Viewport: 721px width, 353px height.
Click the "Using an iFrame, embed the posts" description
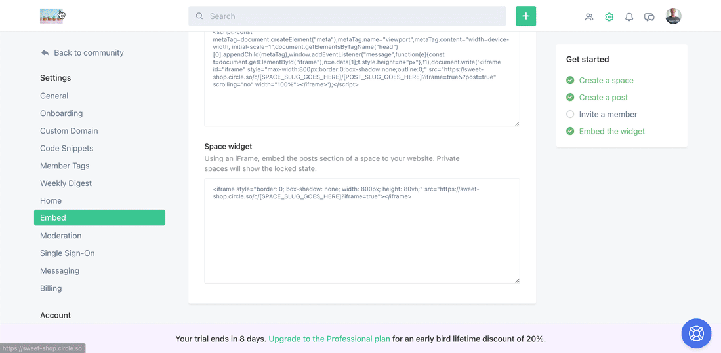tap(332, 164)
